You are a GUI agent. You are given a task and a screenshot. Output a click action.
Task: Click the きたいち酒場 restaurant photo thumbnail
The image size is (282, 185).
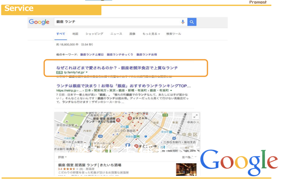(x=186, y=169)
